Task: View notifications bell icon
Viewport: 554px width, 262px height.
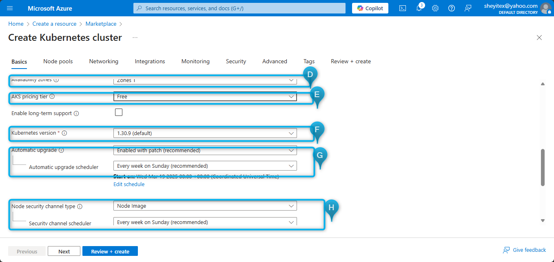Action: pos(419,8)
